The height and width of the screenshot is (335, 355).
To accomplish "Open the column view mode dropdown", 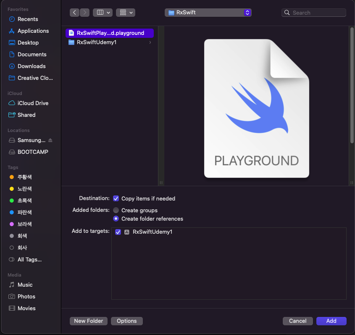I will point(103,13).
